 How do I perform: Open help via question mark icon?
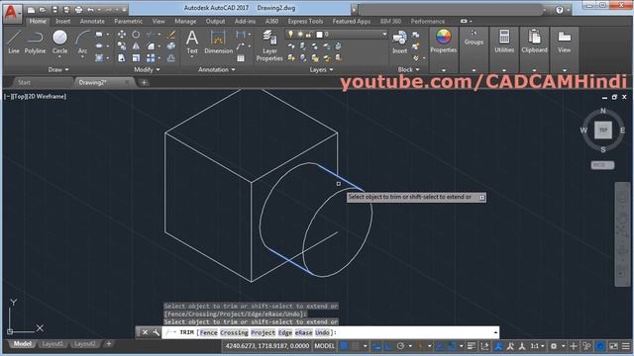click(x=560, y=10)
